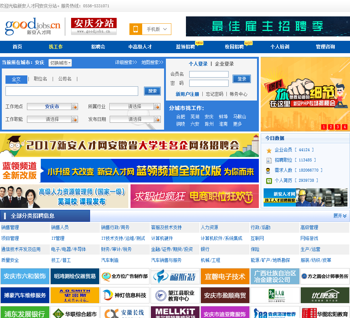Open 找工作 in the navigation bar
This screenshot has width=350, height=318.
coord(56,47)
